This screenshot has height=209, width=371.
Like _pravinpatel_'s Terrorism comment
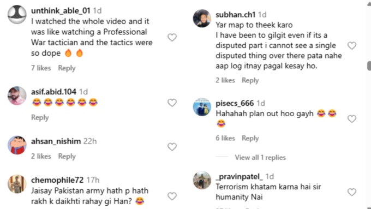pos(352,192)
